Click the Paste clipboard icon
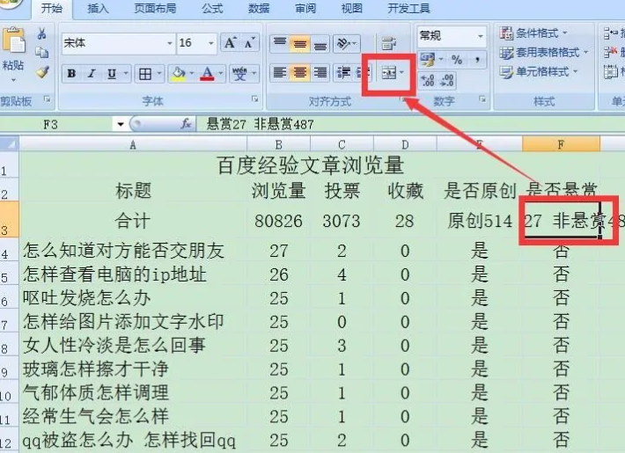Image resolution: width=625 pixels, height=453 pixels. point(14,40)
